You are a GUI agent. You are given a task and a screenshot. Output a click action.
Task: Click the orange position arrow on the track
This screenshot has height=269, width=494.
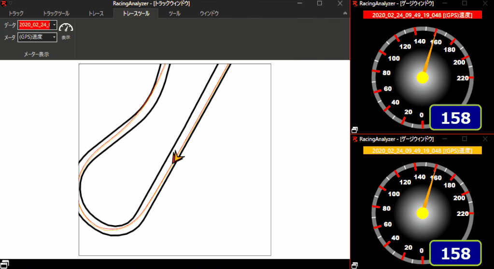pyautogui.click(x=177, y=158)
